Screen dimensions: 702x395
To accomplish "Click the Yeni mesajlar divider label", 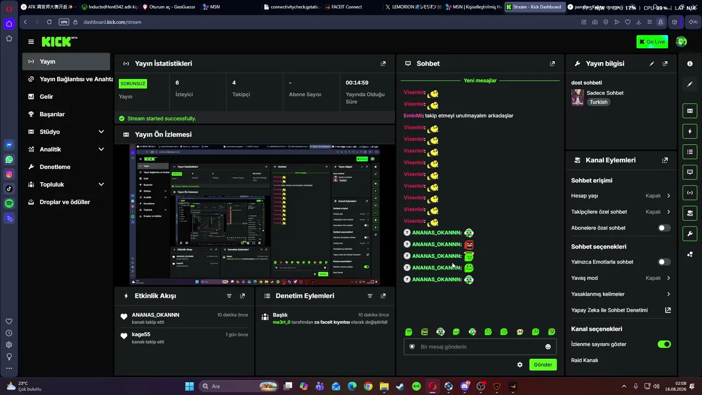I will click(x=480, y=81).
